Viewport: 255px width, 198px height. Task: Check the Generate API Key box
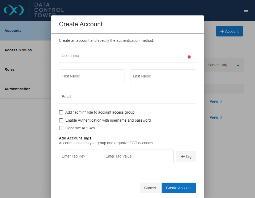[61, 128]
